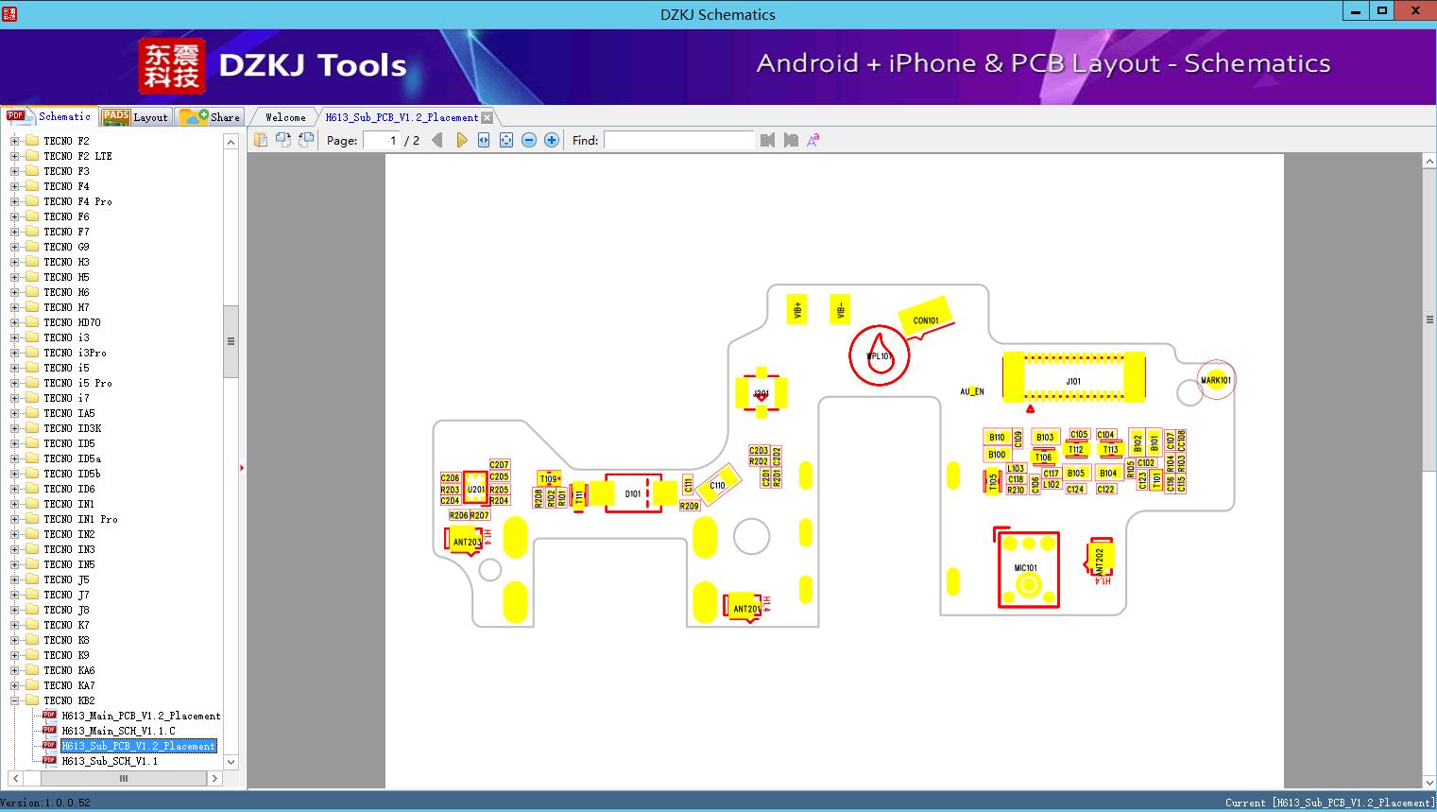Switch to the Schematic tab
This screenshot has height=812, width=1437.
click(49, 116)
